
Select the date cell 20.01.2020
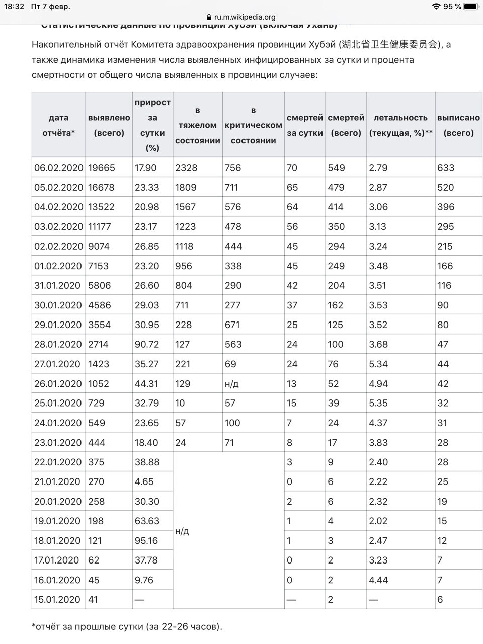click(58, 501)
